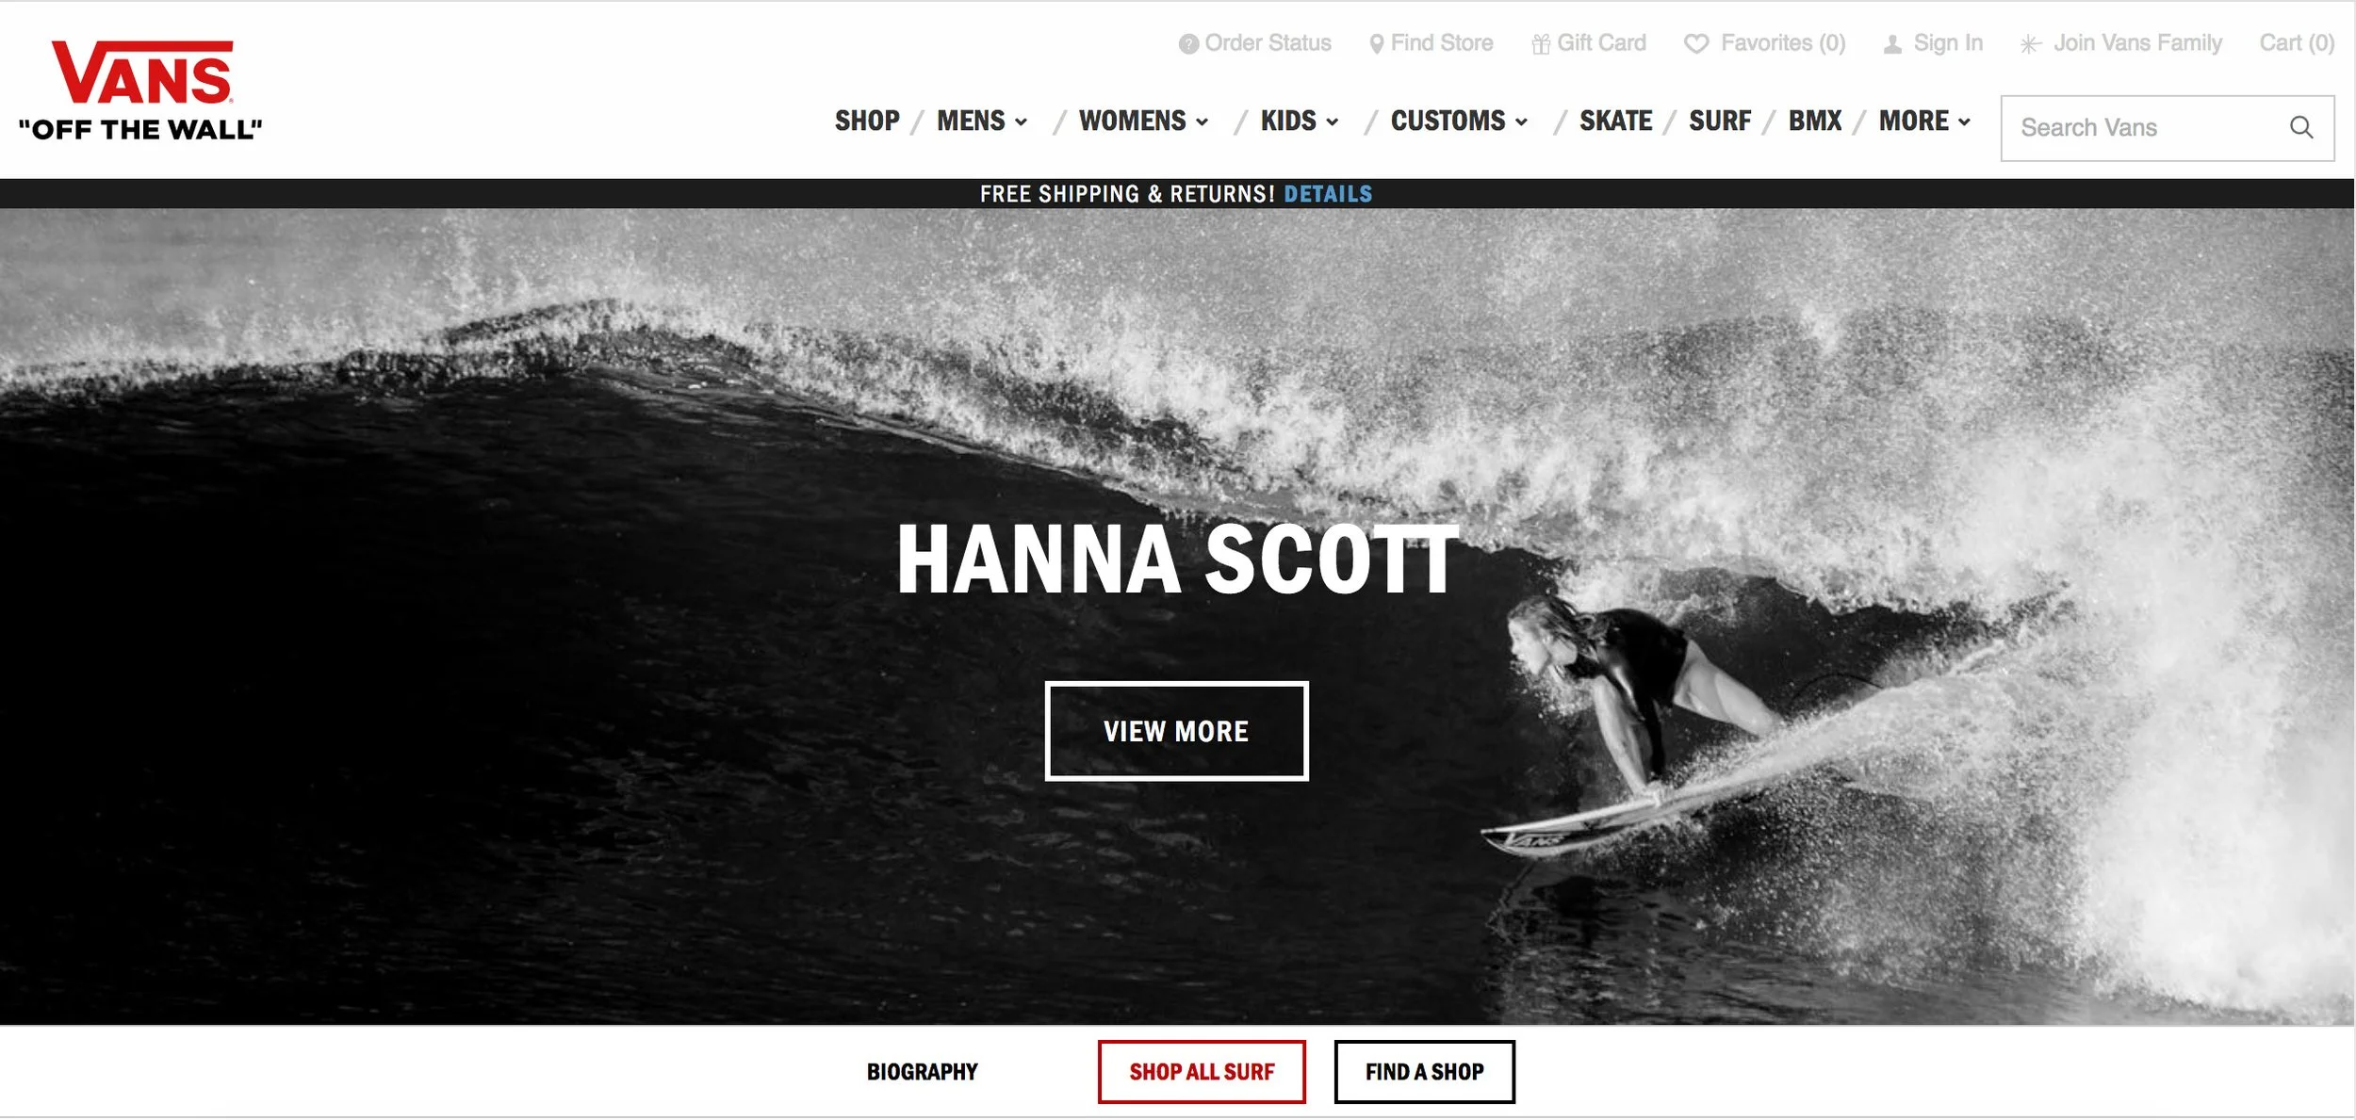Expand the MENS dropdown menu
Image resolution: width=2356 pixels, height=1120 pixels.
tap(981, 122)
